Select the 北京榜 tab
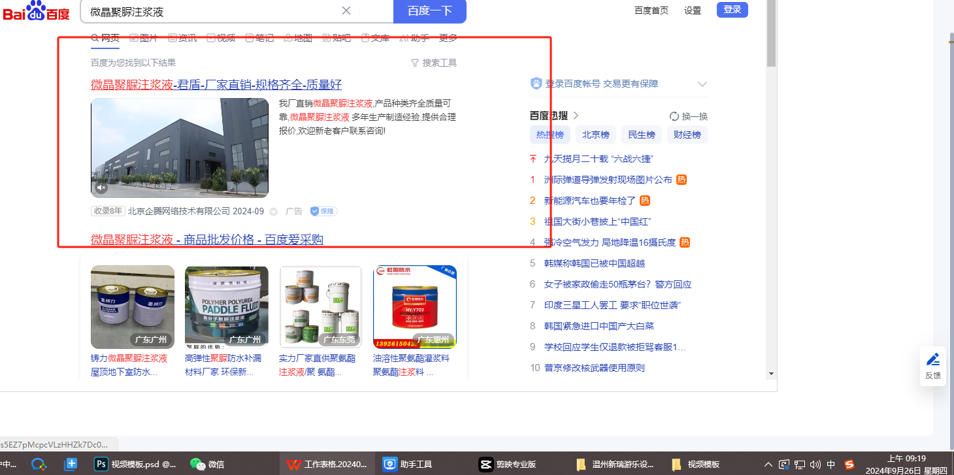 pos(596,135)
